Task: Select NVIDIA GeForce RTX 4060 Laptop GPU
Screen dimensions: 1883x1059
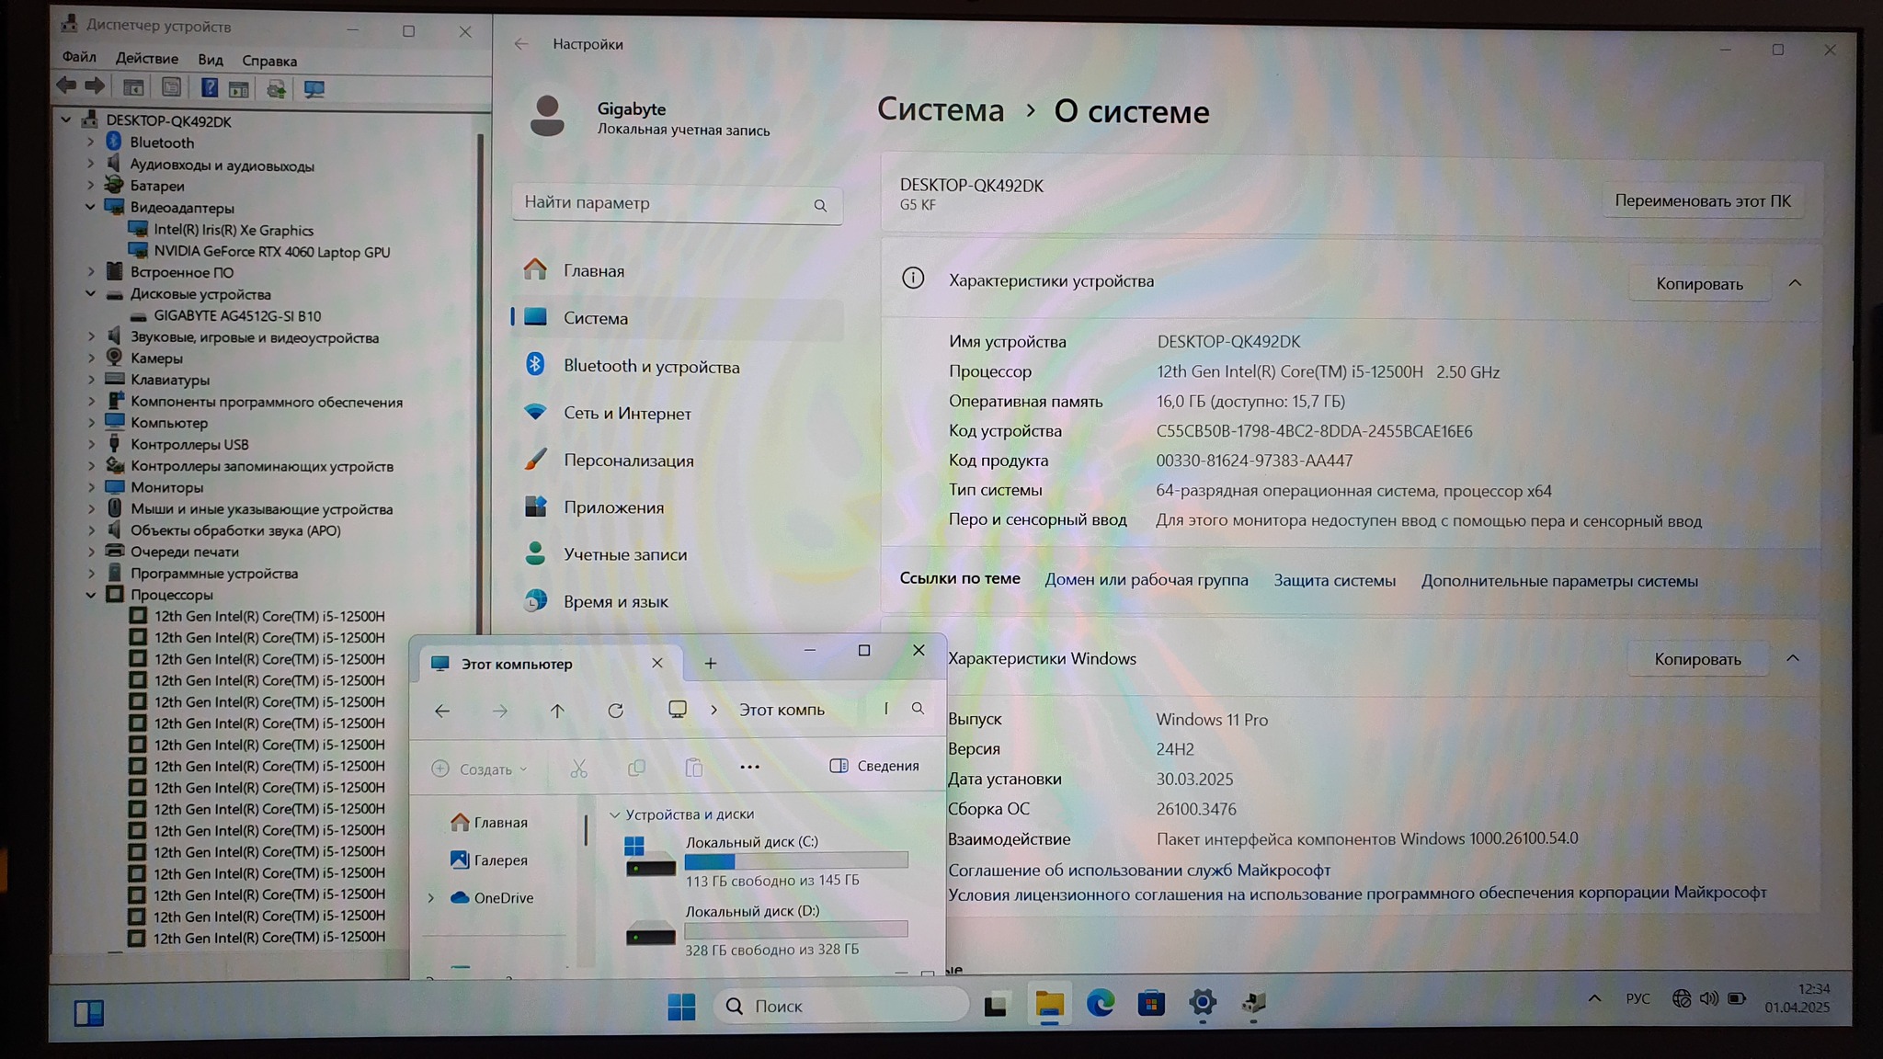Action: pos(271,252)
